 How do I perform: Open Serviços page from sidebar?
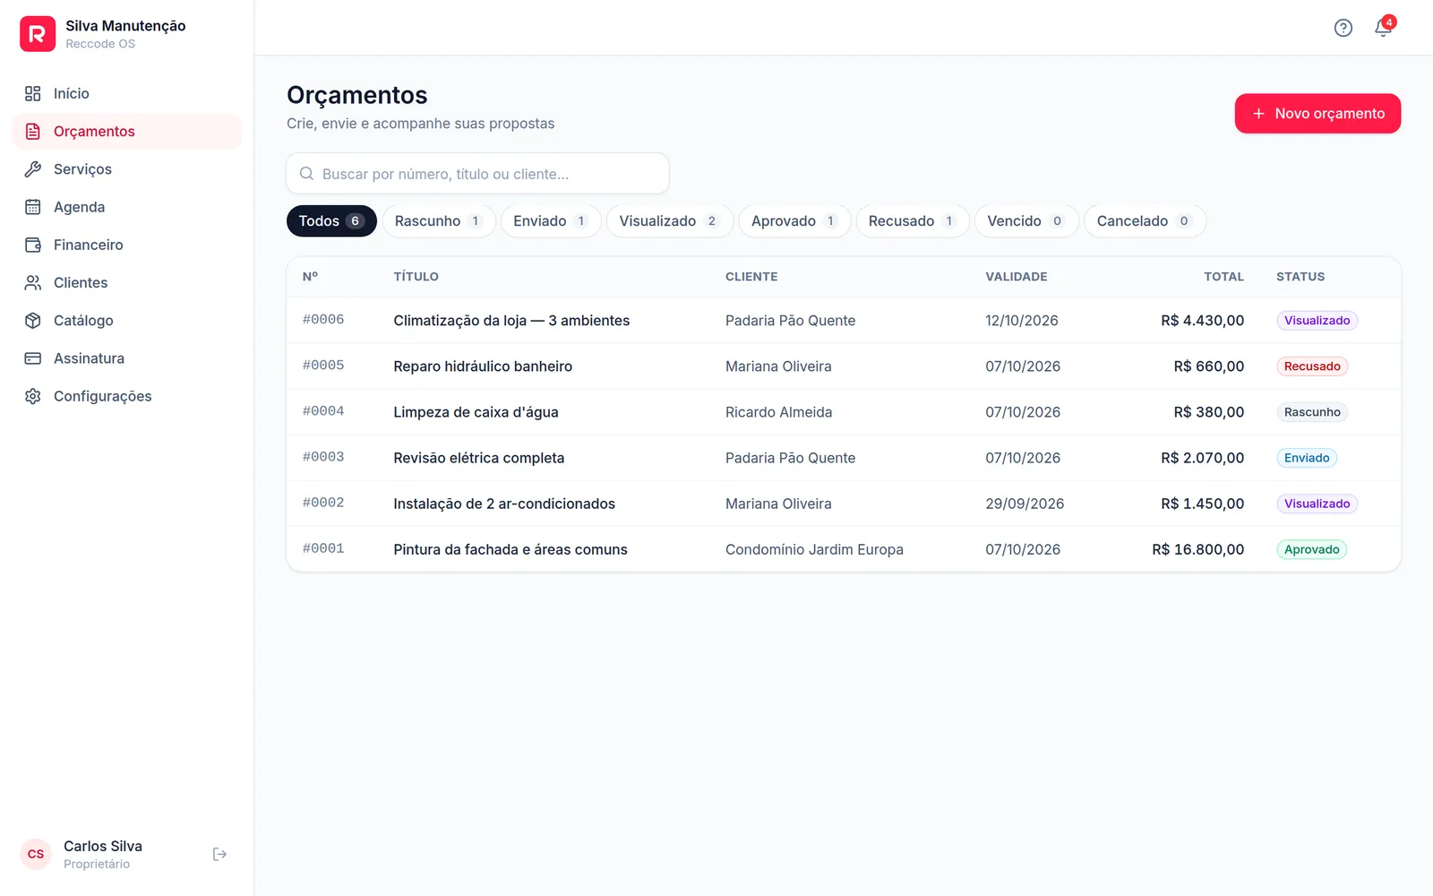click(127, 169)
